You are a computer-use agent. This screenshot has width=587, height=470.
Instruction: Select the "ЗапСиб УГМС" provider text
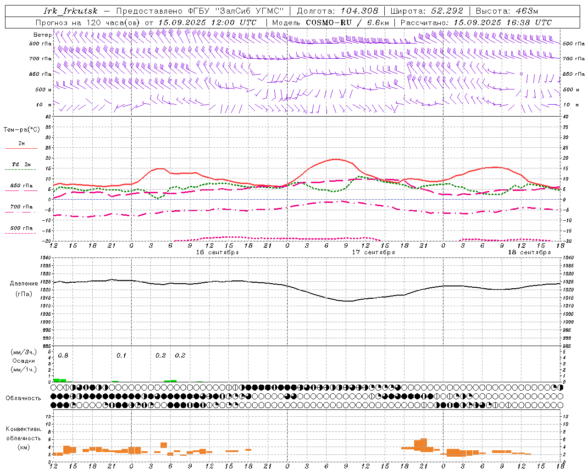pos(250,11)
